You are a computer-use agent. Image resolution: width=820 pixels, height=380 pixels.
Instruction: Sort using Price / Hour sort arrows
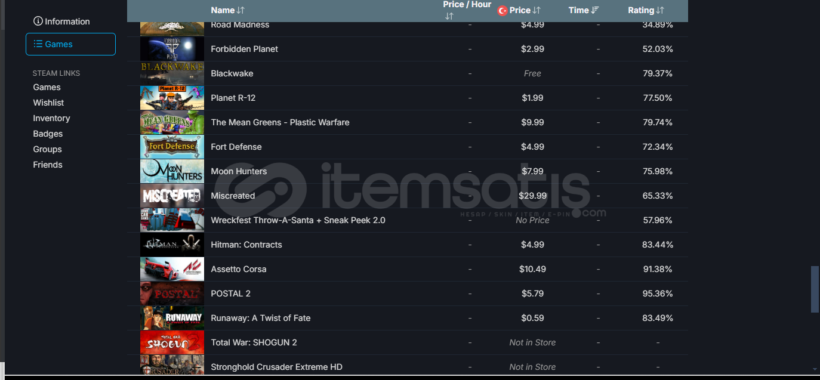pyautogui.click(x=449, y=16)
